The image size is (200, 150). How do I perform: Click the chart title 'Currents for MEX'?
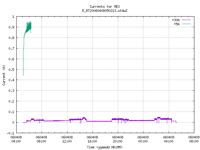click(x=105, y=7)
